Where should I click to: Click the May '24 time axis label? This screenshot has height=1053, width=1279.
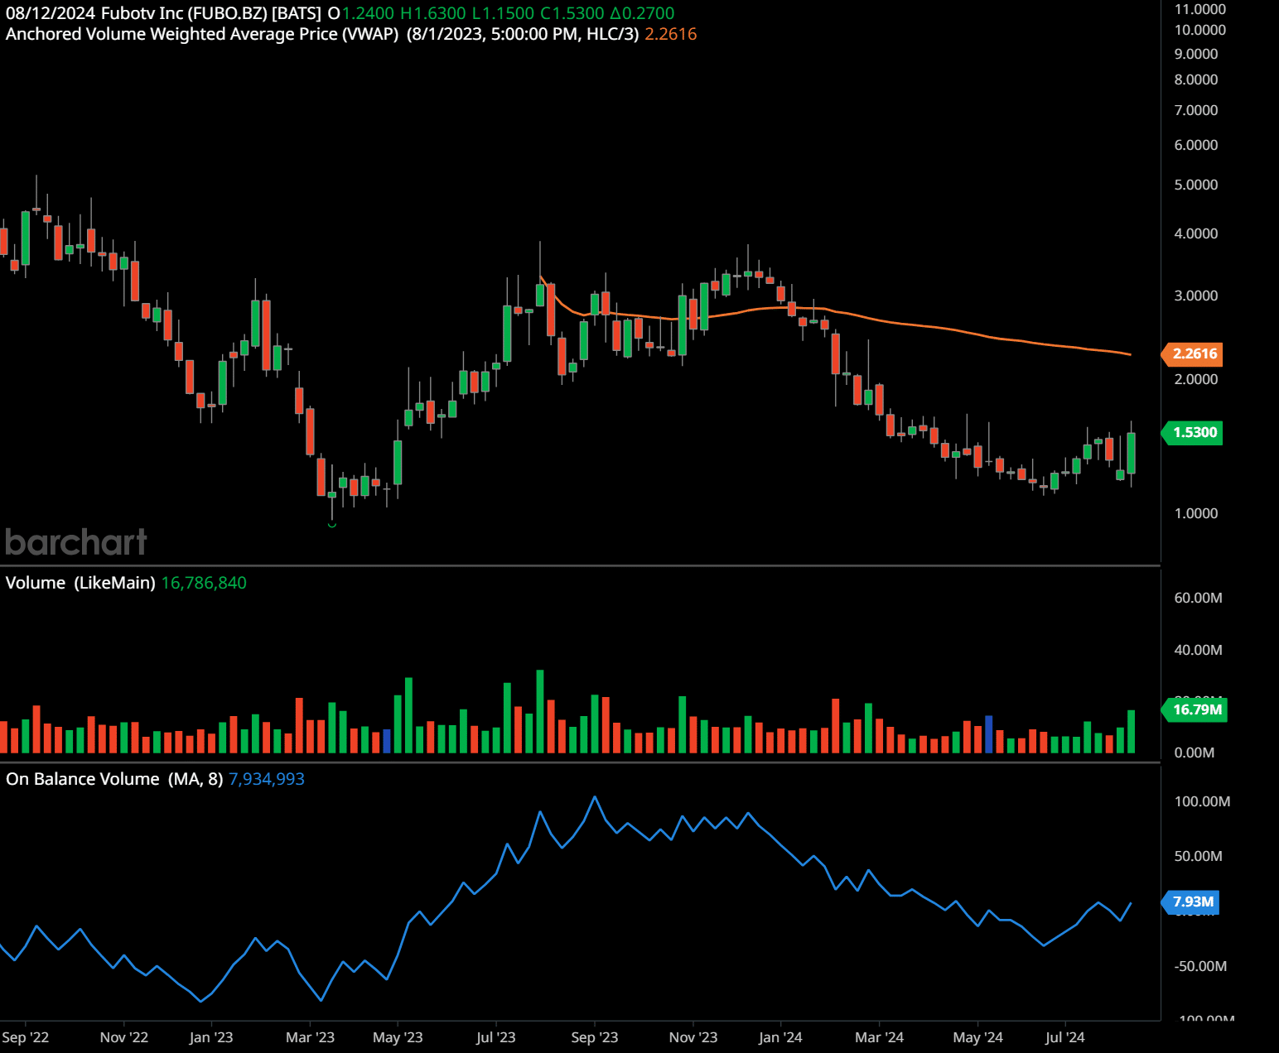978,1037
